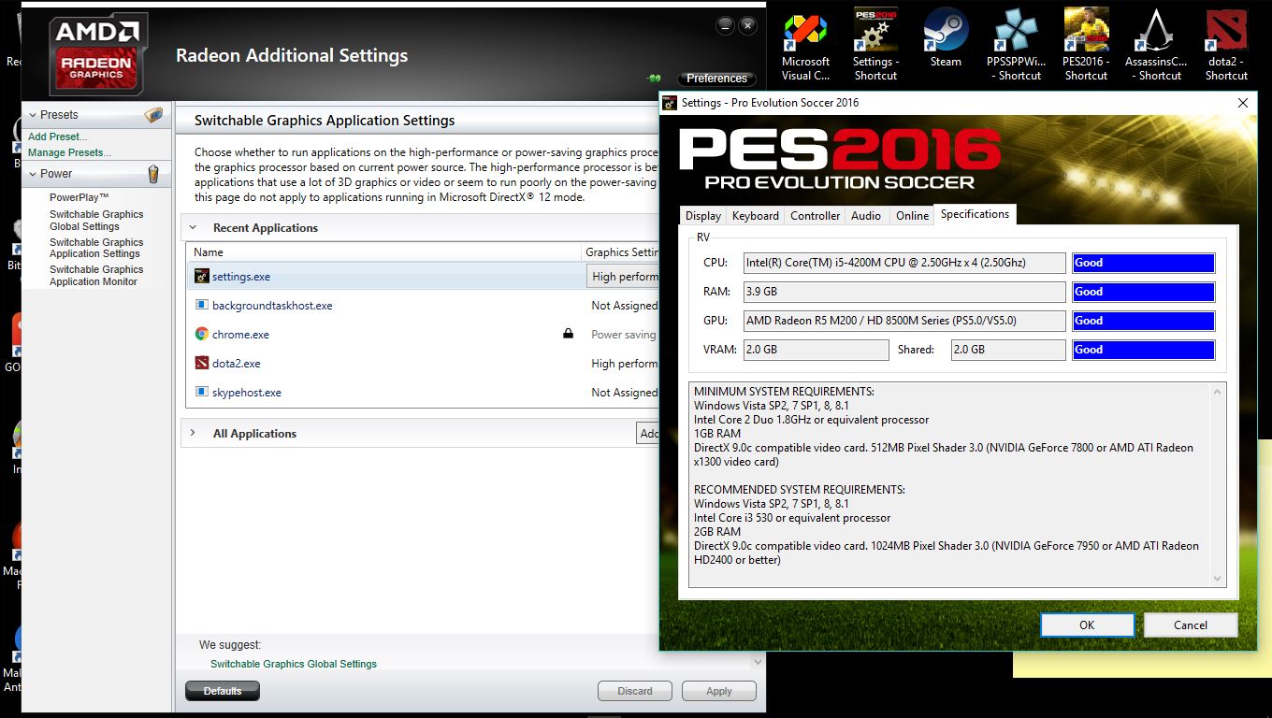Open Power saving setting for chrome.exe
This screenshot has width=1272, height=718.
click(624, 335)
